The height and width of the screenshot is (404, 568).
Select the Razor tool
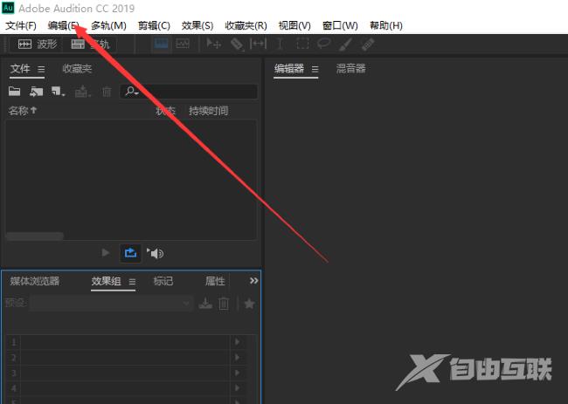(x=237, y=45)
